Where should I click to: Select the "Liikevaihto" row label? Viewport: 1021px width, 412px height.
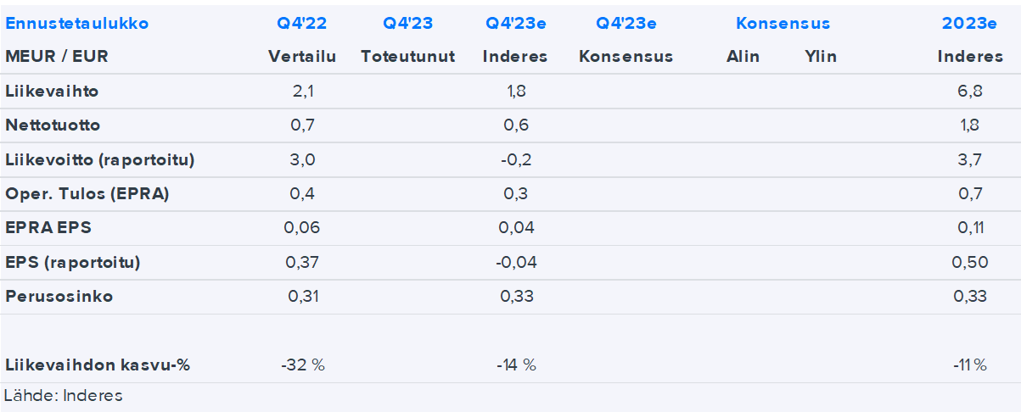[x=52, y=91]
